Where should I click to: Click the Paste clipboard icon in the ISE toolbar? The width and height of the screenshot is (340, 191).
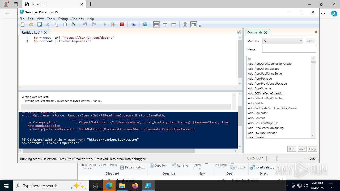click(65, 24)
